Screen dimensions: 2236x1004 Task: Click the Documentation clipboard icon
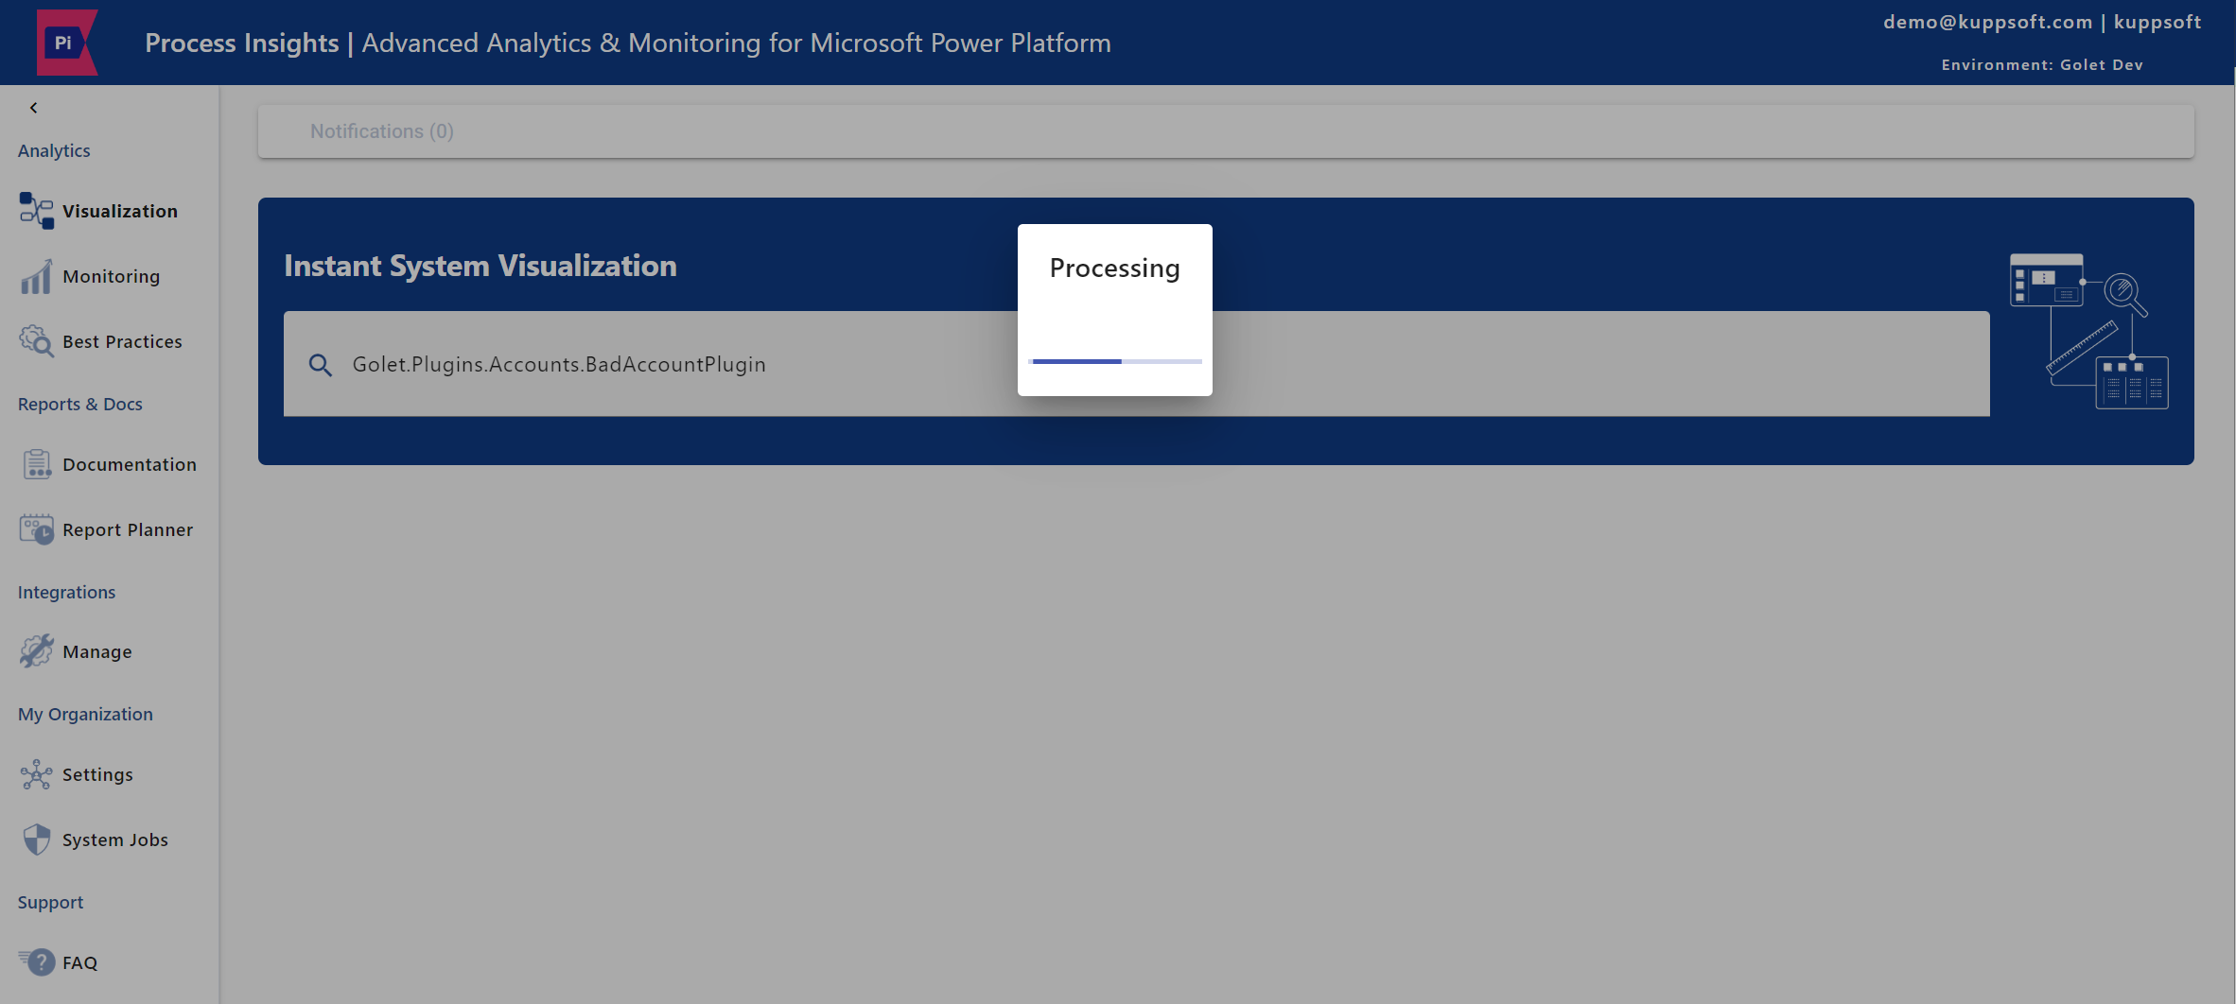click(37, 464)
